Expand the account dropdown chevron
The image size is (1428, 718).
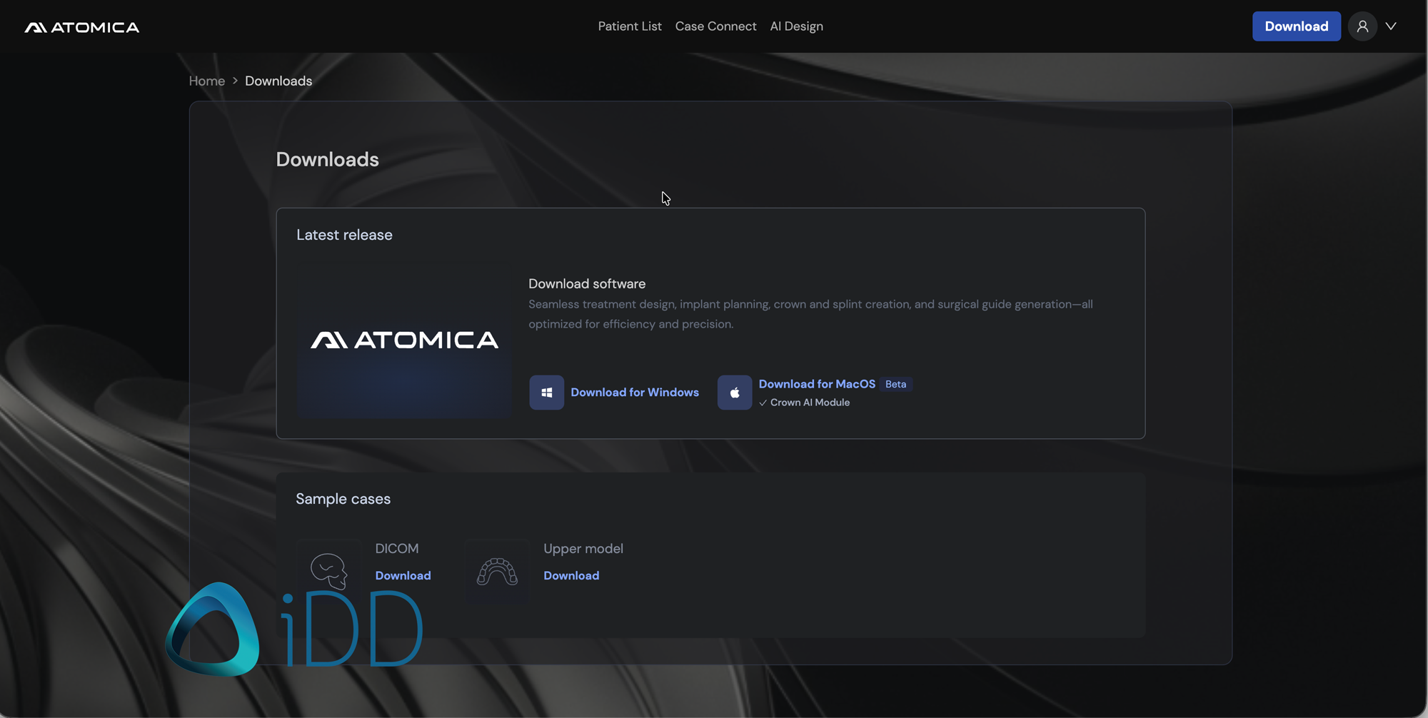pyautogui.click(x=1391, y=26)
